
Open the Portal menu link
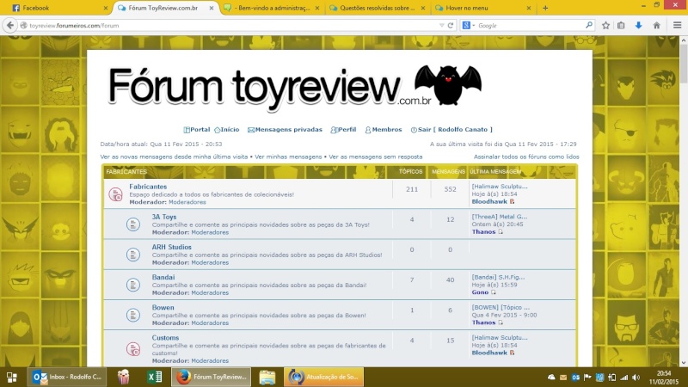coord(197,130)
